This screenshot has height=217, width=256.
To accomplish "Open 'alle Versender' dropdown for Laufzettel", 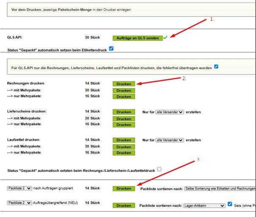I will tap(169, 140).
